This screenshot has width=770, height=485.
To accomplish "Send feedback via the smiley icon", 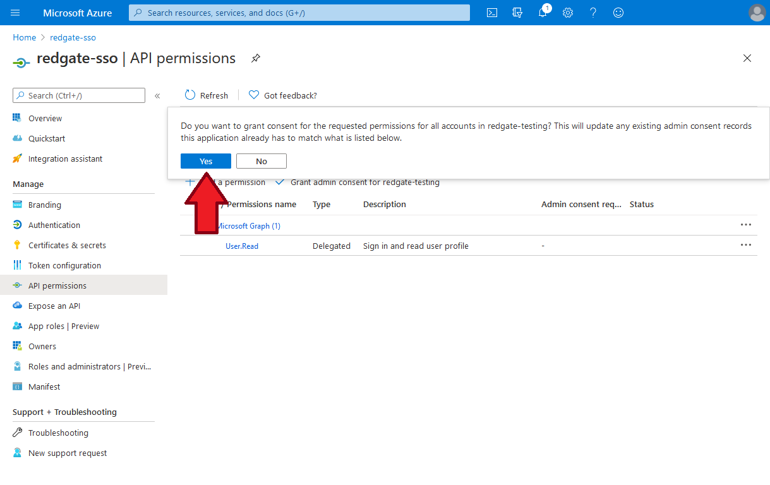I will [x=618, y=13].
